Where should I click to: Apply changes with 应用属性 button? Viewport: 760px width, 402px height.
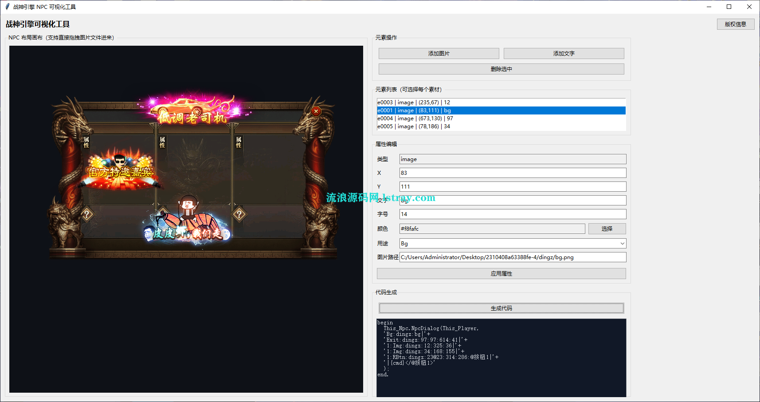coord(501,274)
